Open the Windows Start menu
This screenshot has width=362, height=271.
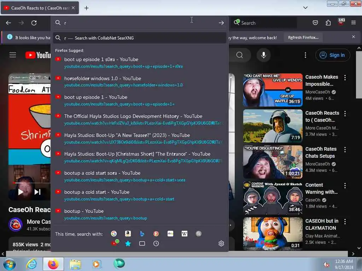(x=10, y=264)
